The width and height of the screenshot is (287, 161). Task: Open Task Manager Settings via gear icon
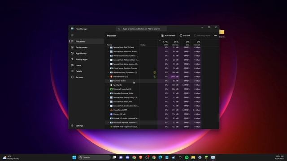[72, 126]
